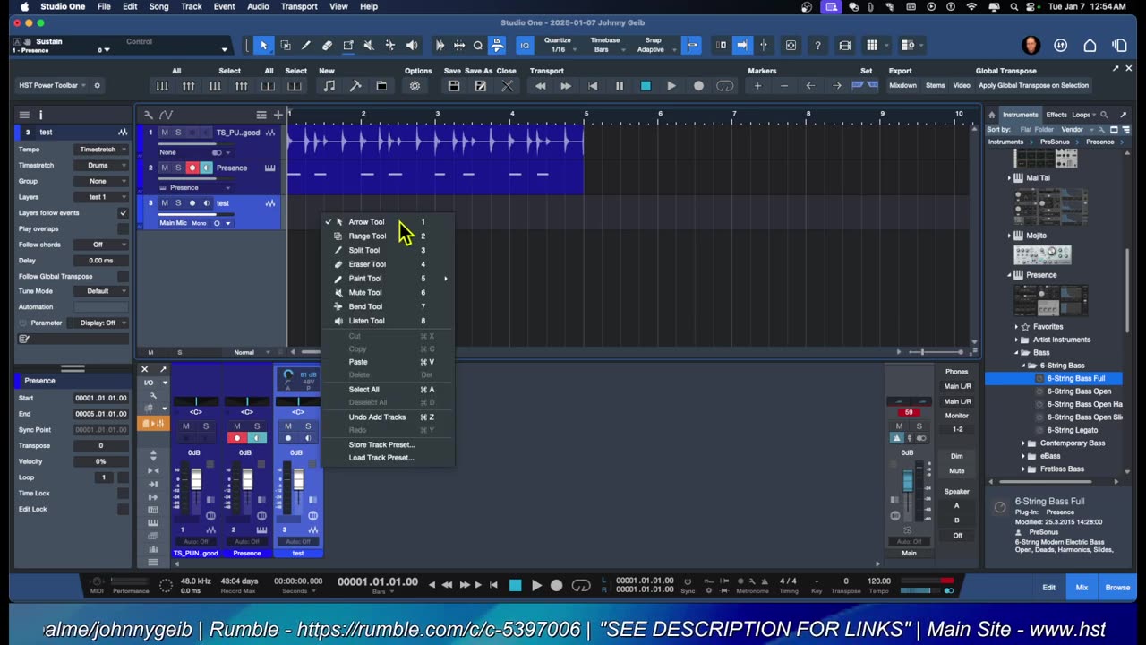Screen dimensions: 1146x645
Task: Click the Quantize Q icon in toolbar
Action: (478, 46)
